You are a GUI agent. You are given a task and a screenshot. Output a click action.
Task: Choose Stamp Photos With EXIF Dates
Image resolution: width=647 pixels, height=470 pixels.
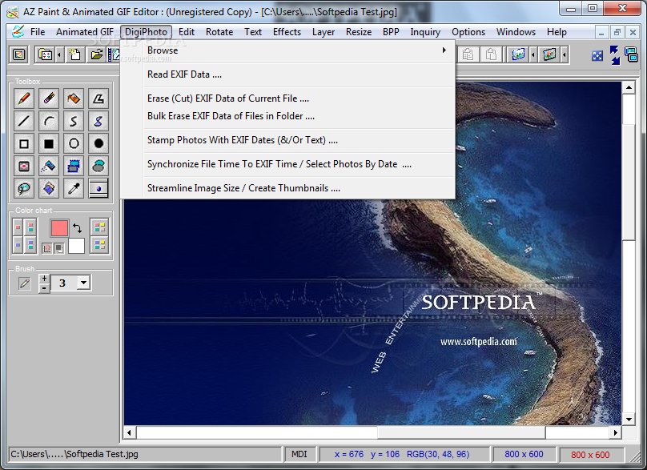[299, 140]
